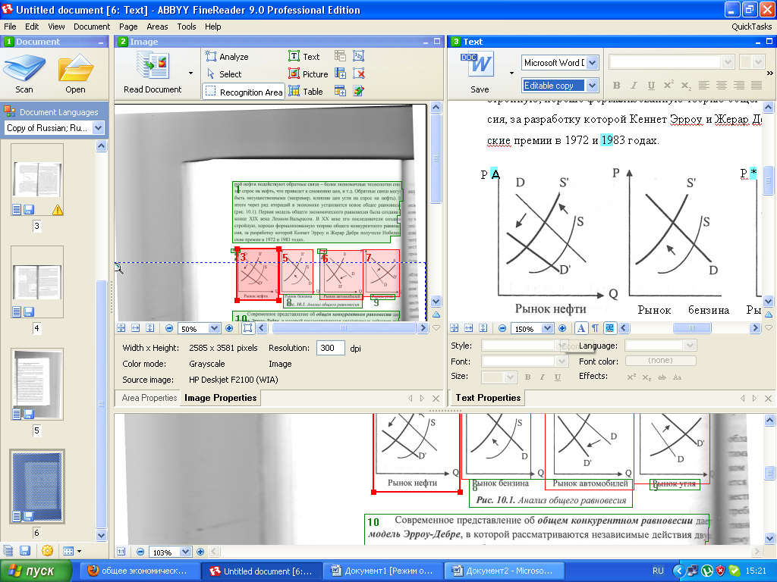Viewport: 777px width, 582px height.
Task: Toggle fit selected area button in Image pane
Action: pyautogui.click(x=248, y=328)
